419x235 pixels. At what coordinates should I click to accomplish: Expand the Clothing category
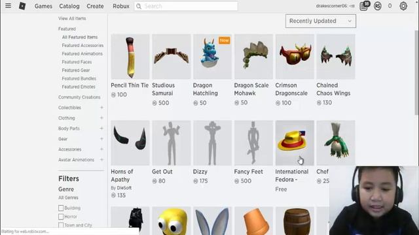pyautogui.click(x=101, y=118)
